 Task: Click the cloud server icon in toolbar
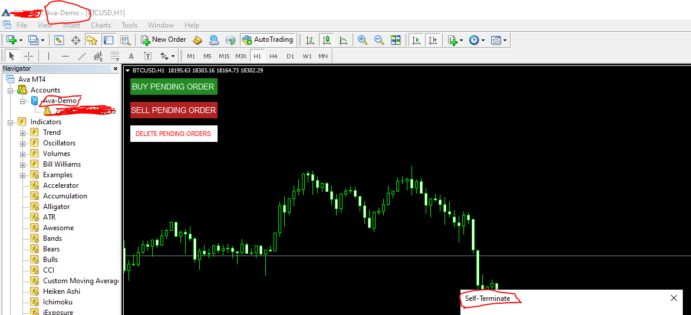[214, 40]
